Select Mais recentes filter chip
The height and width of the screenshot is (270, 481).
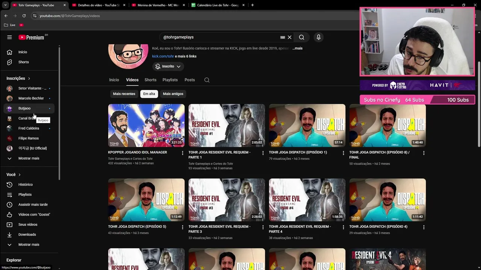124,94
